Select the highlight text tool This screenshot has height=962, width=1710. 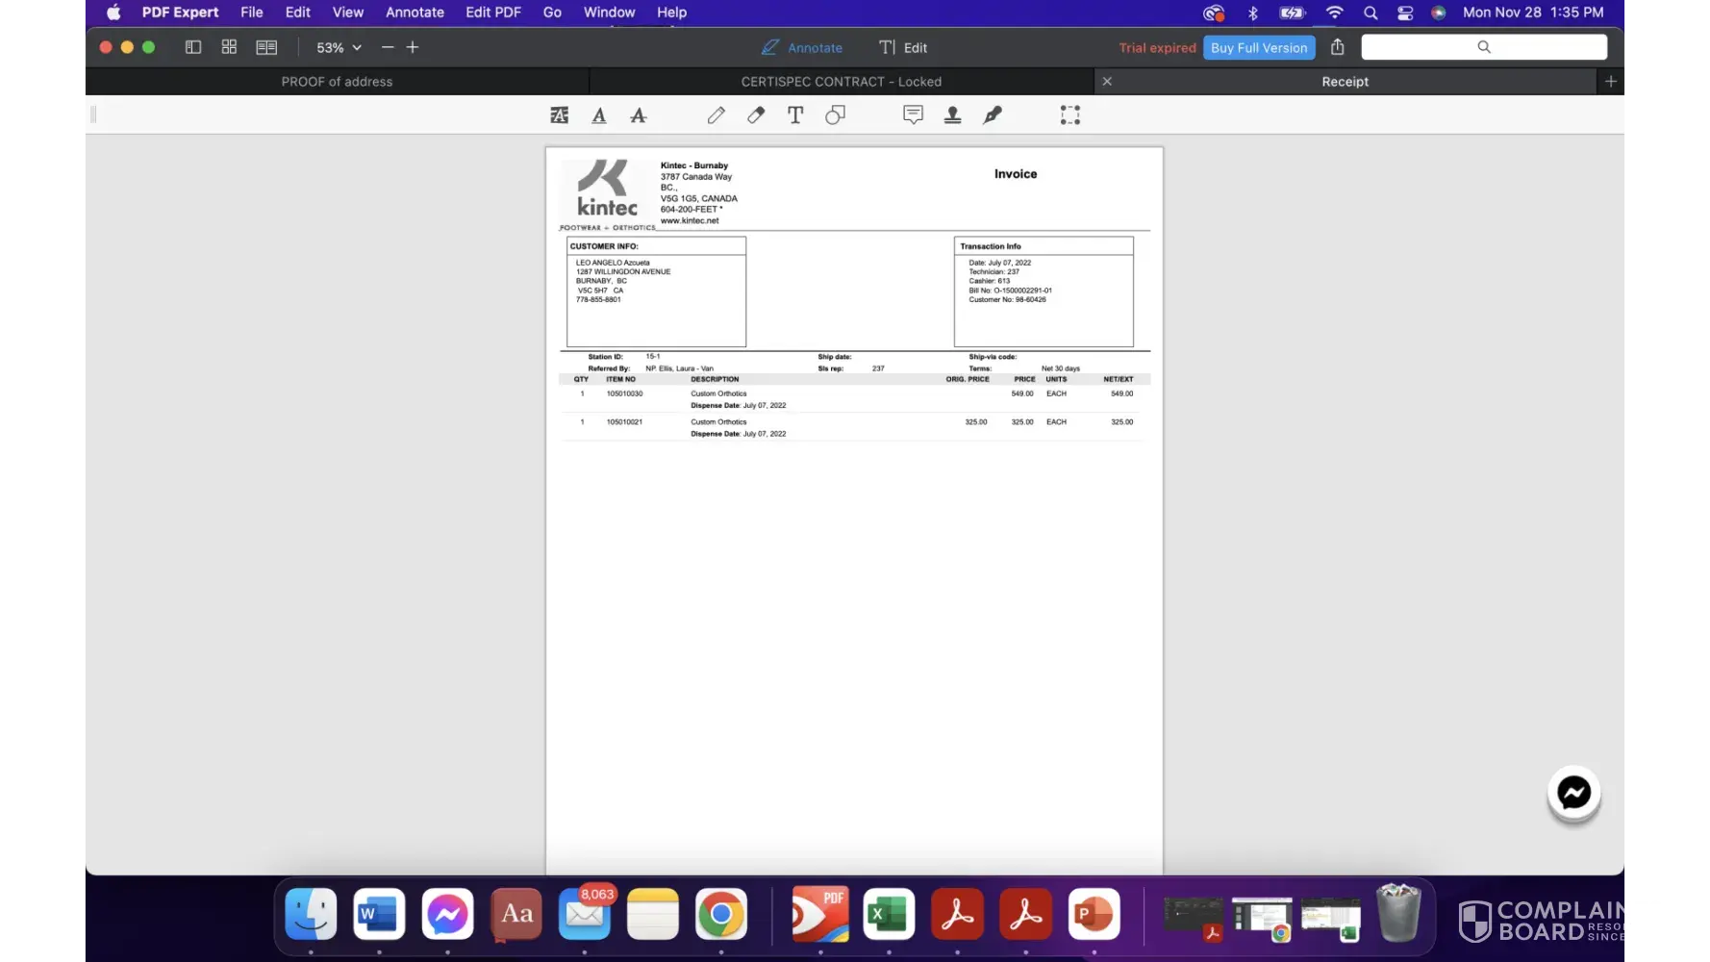pyautogui.click(x=559, y=115)
